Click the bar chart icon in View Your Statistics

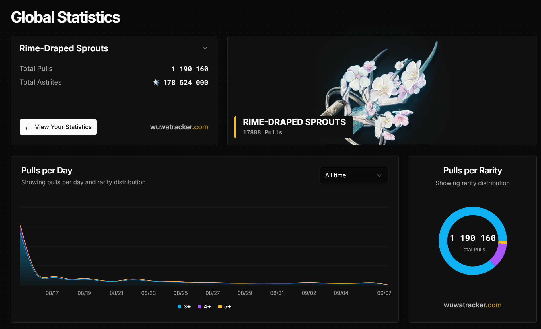28,127
